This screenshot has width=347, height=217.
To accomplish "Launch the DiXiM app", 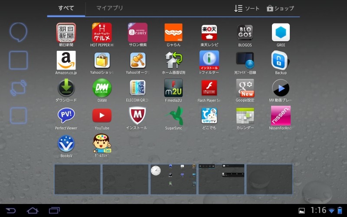I will click(102, 88).
